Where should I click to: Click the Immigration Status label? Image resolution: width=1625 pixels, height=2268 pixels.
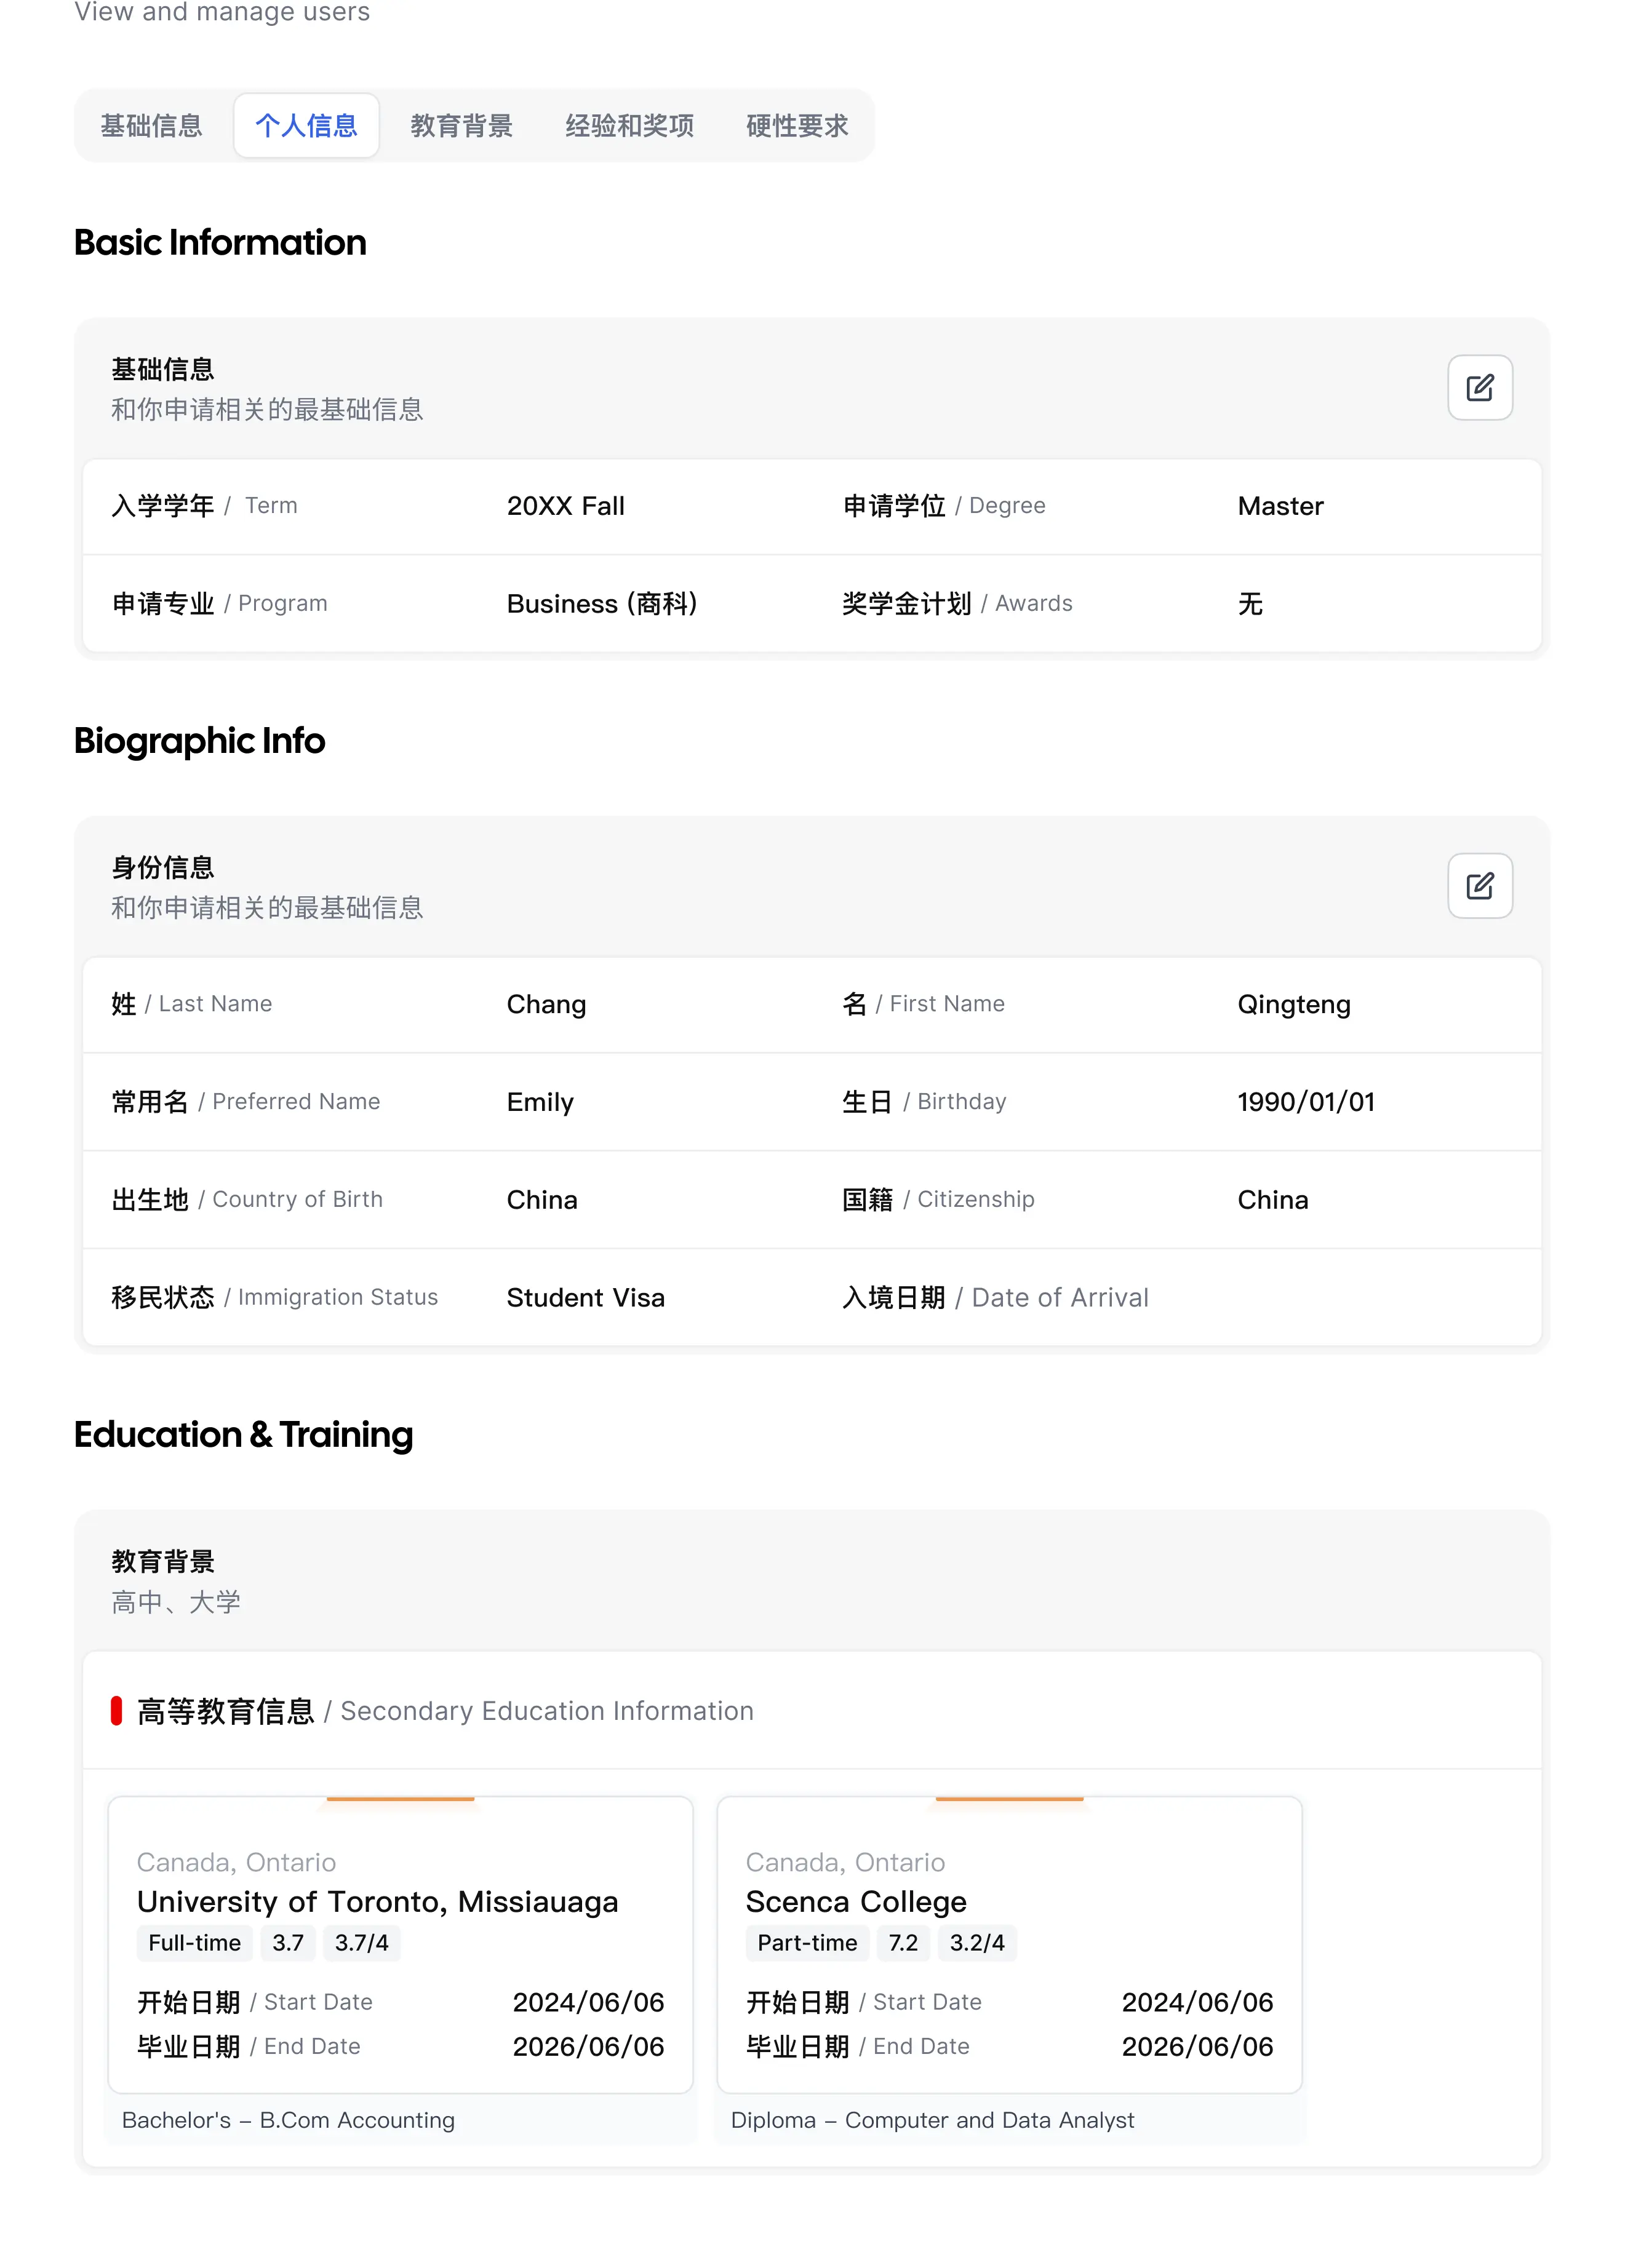coord(275,1297)
